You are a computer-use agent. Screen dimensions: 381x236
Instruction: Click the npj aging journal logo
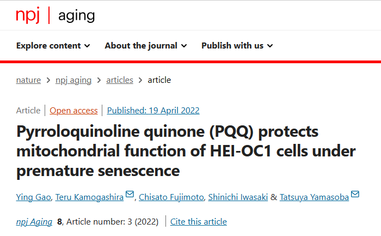coord(55,15)
